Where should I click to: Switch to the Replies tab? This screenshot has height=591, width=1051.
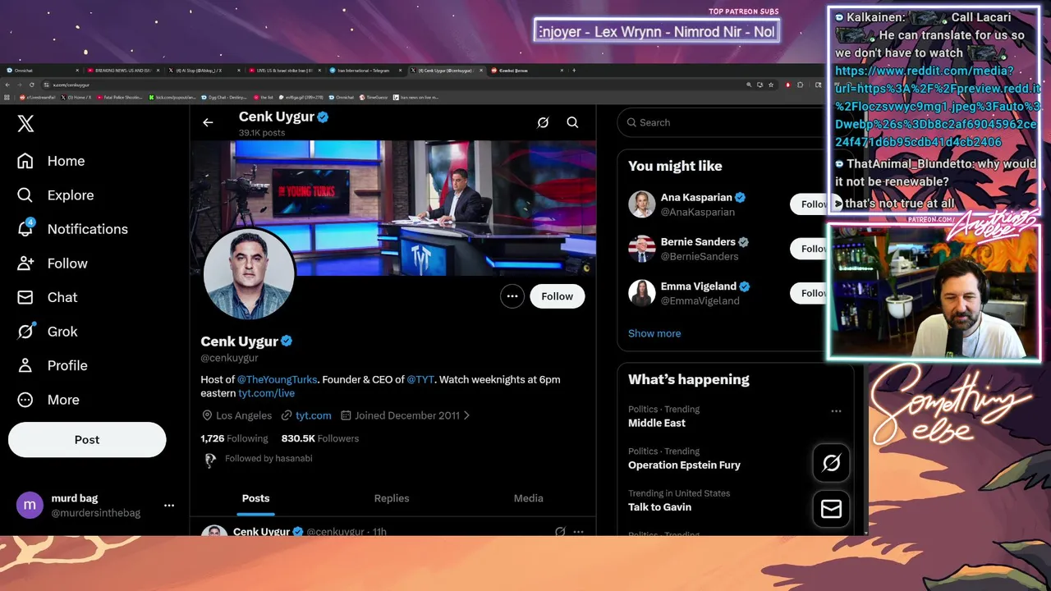392,498
